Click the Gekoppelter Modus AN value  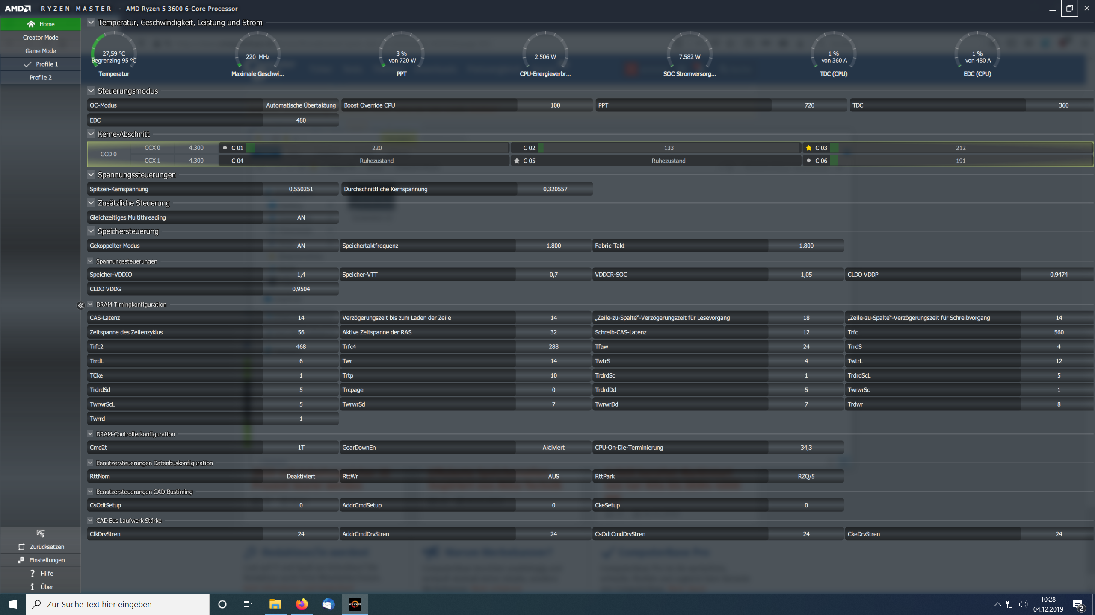301,246
